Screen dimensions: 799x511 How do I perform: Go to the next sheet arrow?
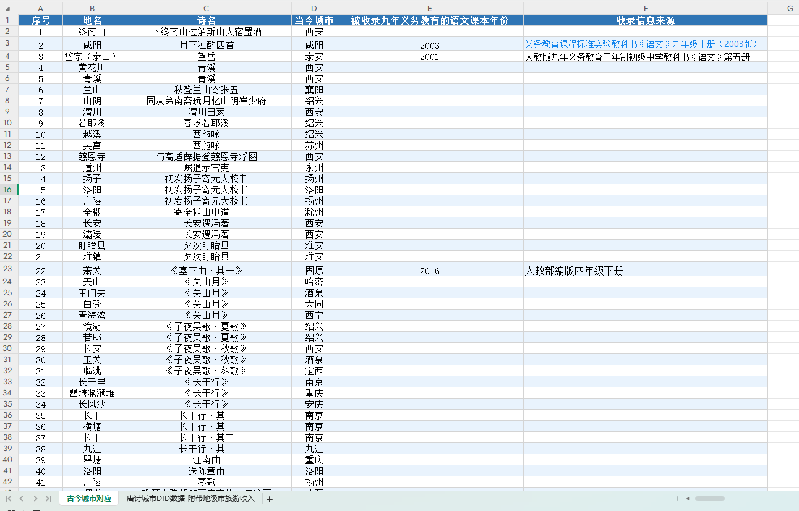click(x=35, y=499)
